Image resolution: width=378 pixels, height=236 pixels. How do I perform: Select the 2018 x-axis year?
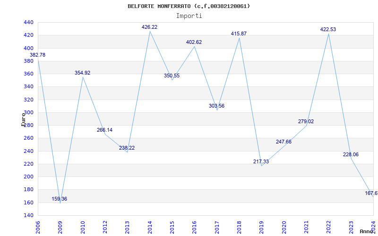(x=239, y=228)
